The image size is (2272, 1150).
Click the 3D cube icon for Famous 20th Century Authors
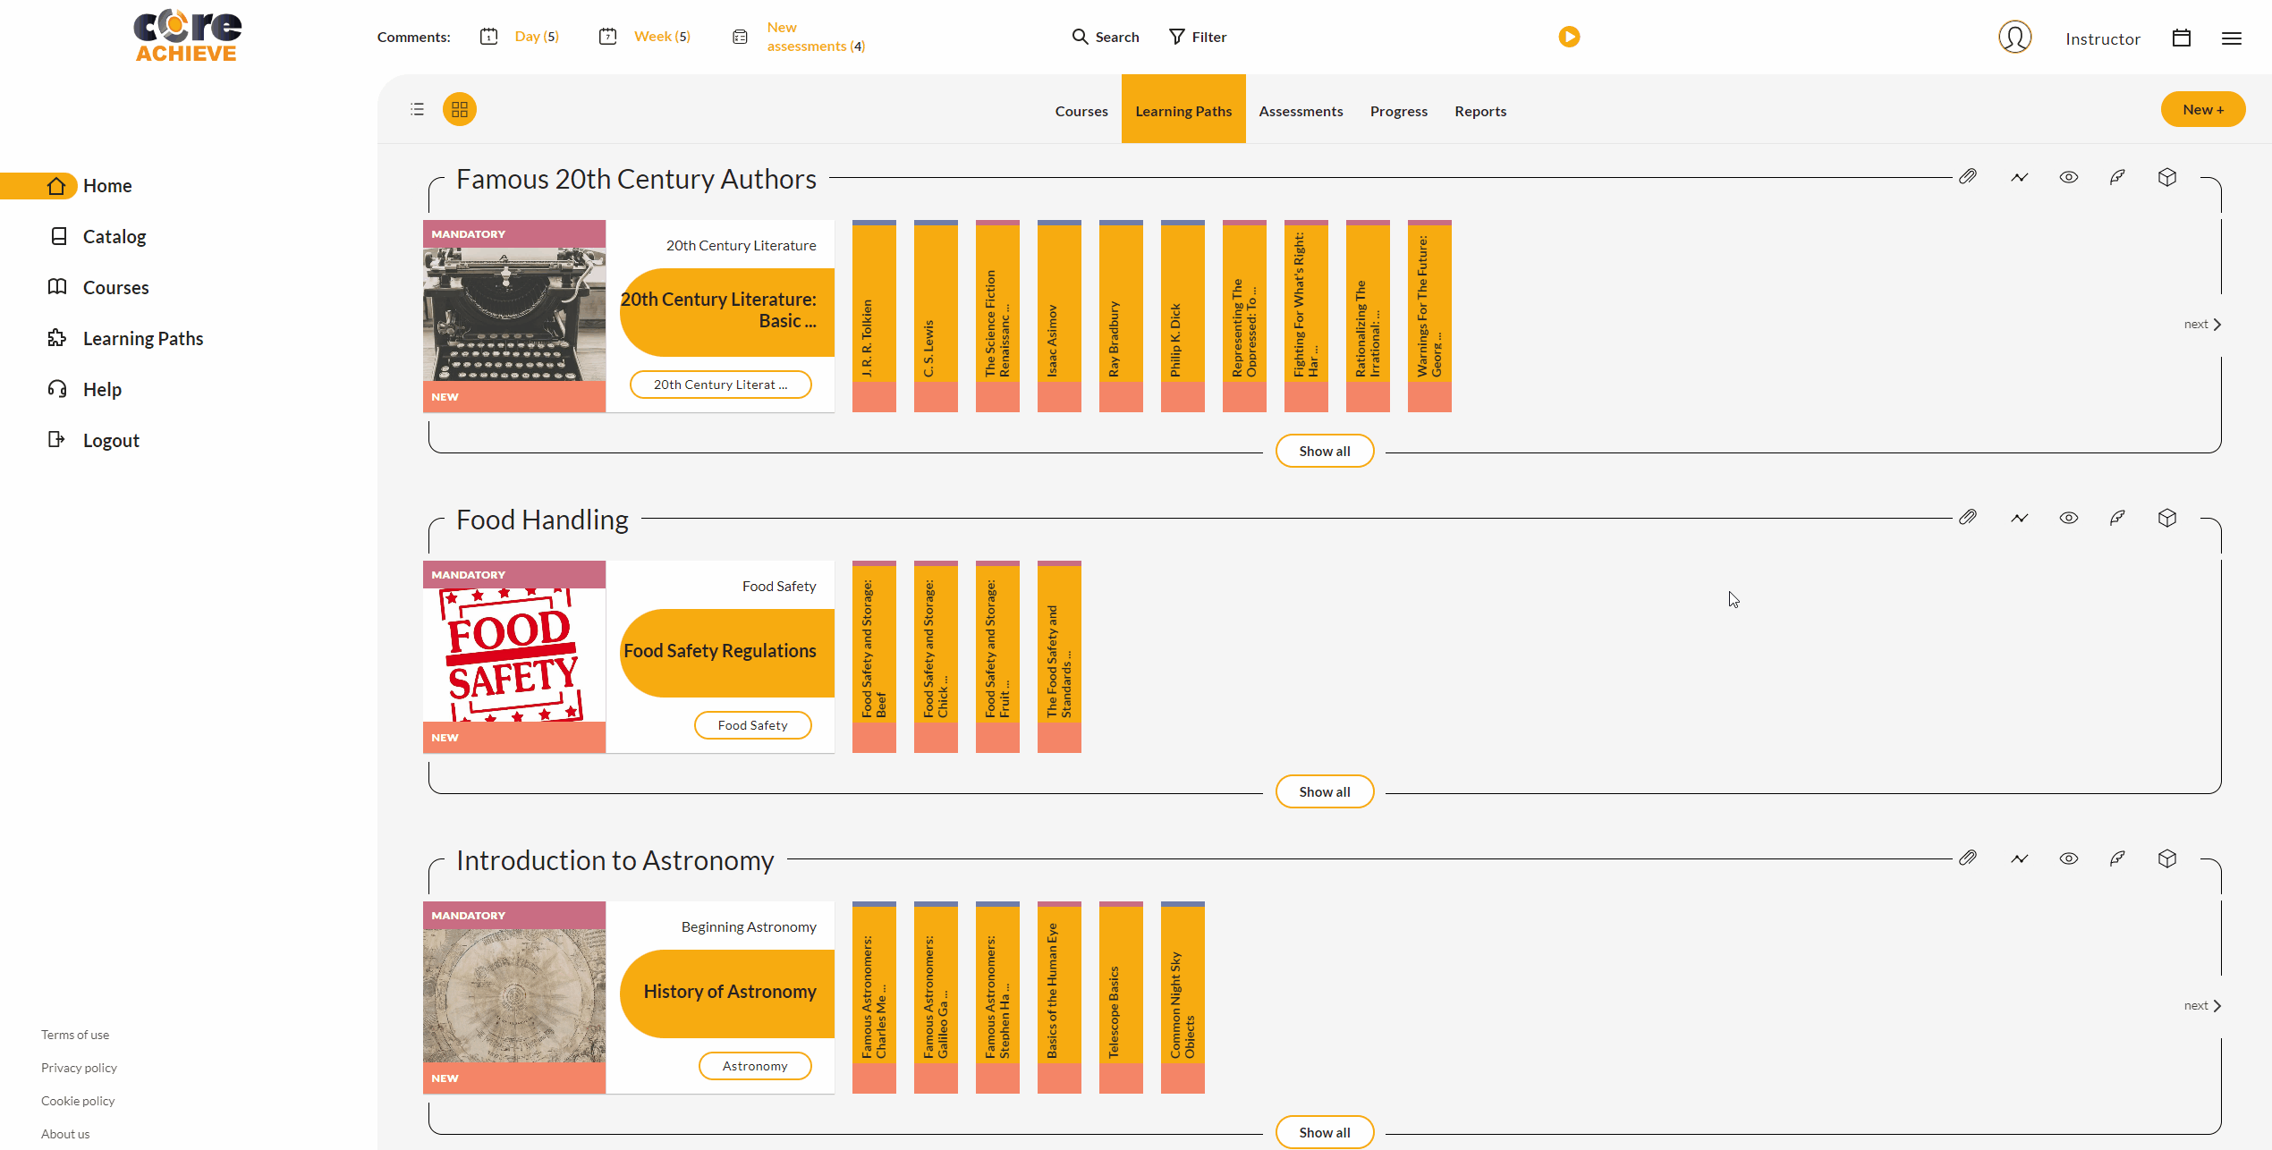pos(2168,177)
